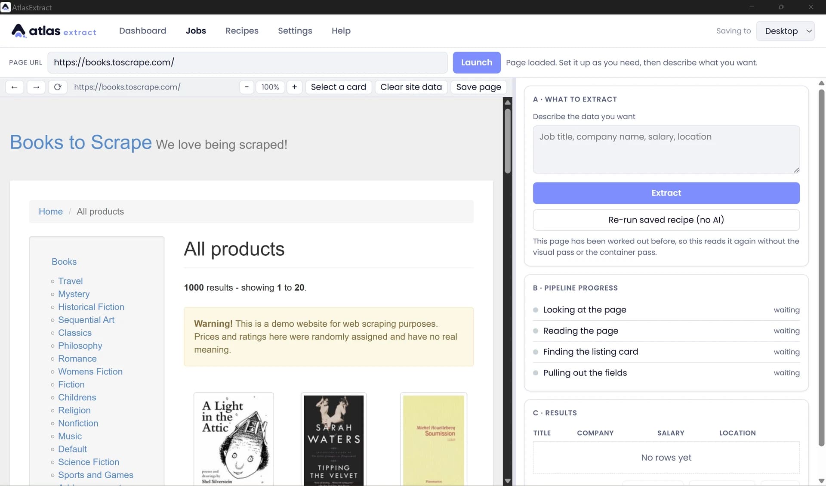Screen dimensions: 826x486
Task: Reload the embedded page
Action: coord(58,87)
